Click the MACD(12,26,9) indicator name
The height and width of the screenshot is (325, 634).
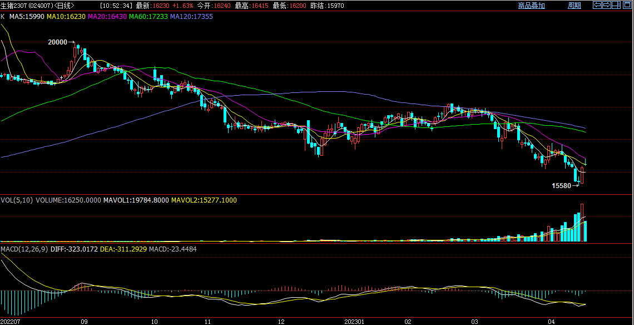pos(24,249)
